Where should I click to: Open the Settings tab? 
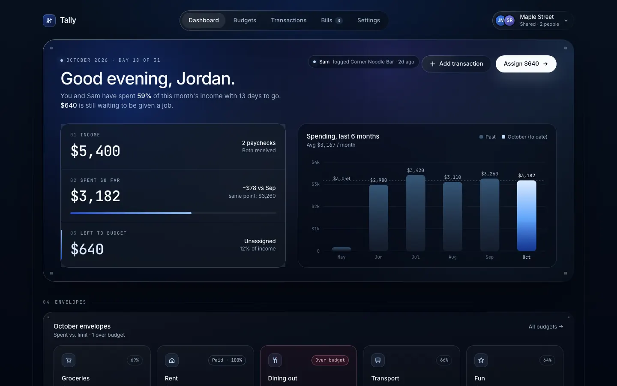[x=368, y=21]
